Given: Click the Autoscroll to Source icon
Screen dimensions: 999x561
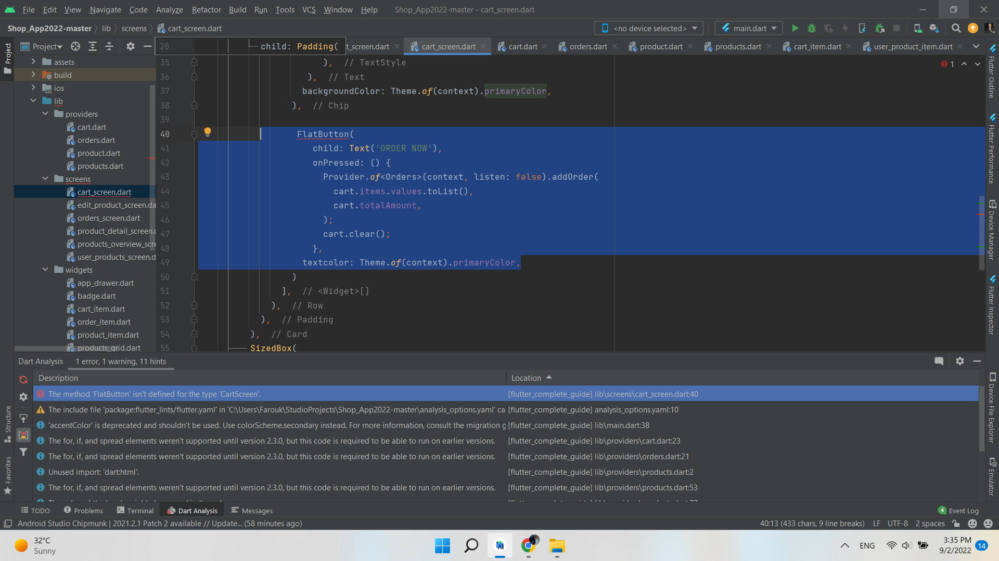Looking at the screenshot, I should [x=23, y=418].
